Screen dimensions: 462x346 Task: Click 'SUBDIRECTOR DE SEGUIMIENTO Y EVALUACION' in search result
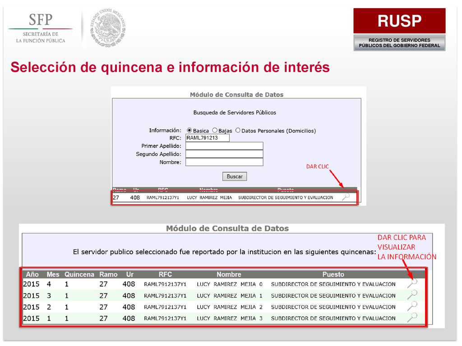pos(286,198)
